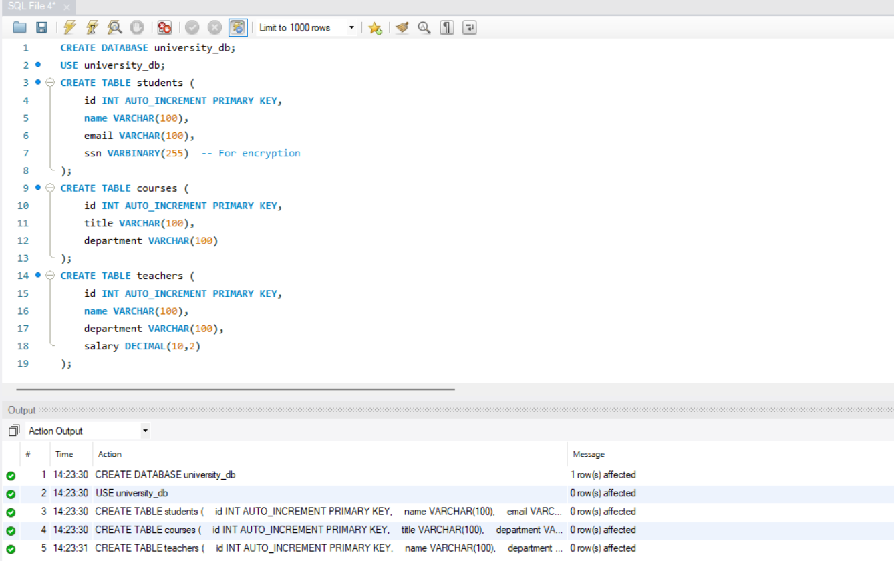Viewport: 894px width, 561px height.
Task: Save snippet with the star plus icon
Action: 375,27
